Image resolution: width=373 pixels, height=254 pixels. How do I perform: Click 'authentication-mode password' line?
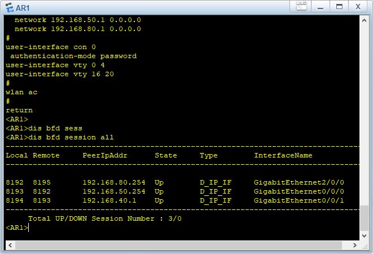coord(73,56)
